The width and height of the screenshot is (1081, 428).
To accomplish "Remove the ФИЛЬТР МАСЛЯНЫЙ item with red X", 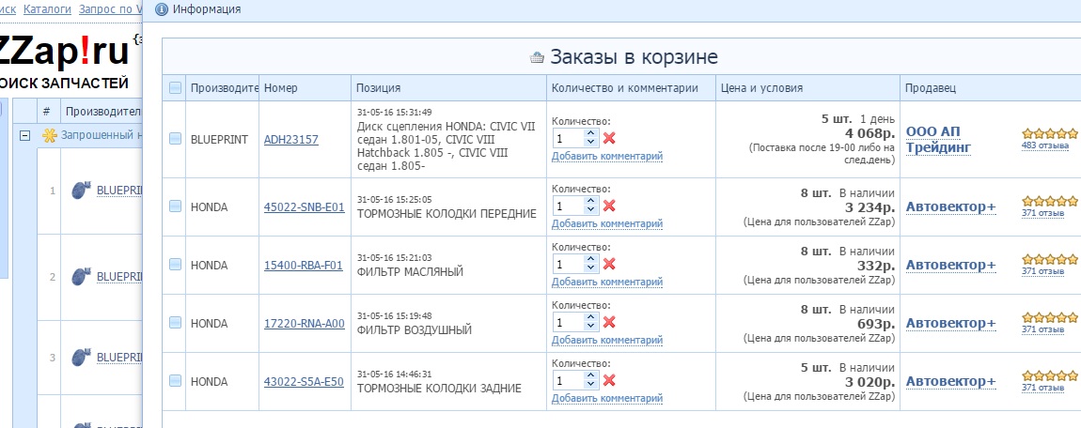I will point(609,265).
